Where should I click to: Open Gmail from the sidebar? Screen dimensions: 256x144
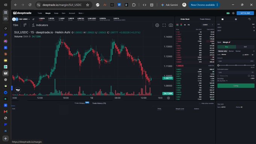tap(6, 112)
